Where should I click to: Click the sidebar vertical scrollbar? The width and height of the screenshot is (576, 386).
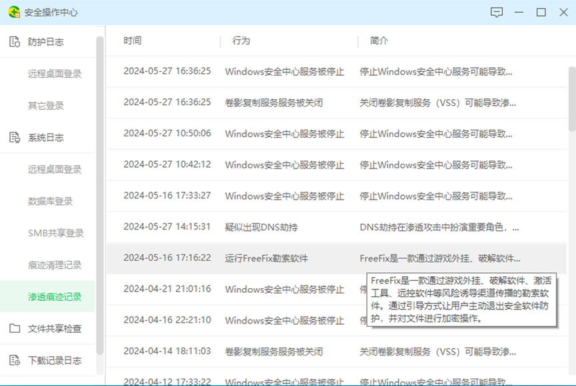(x=99, y=194)
